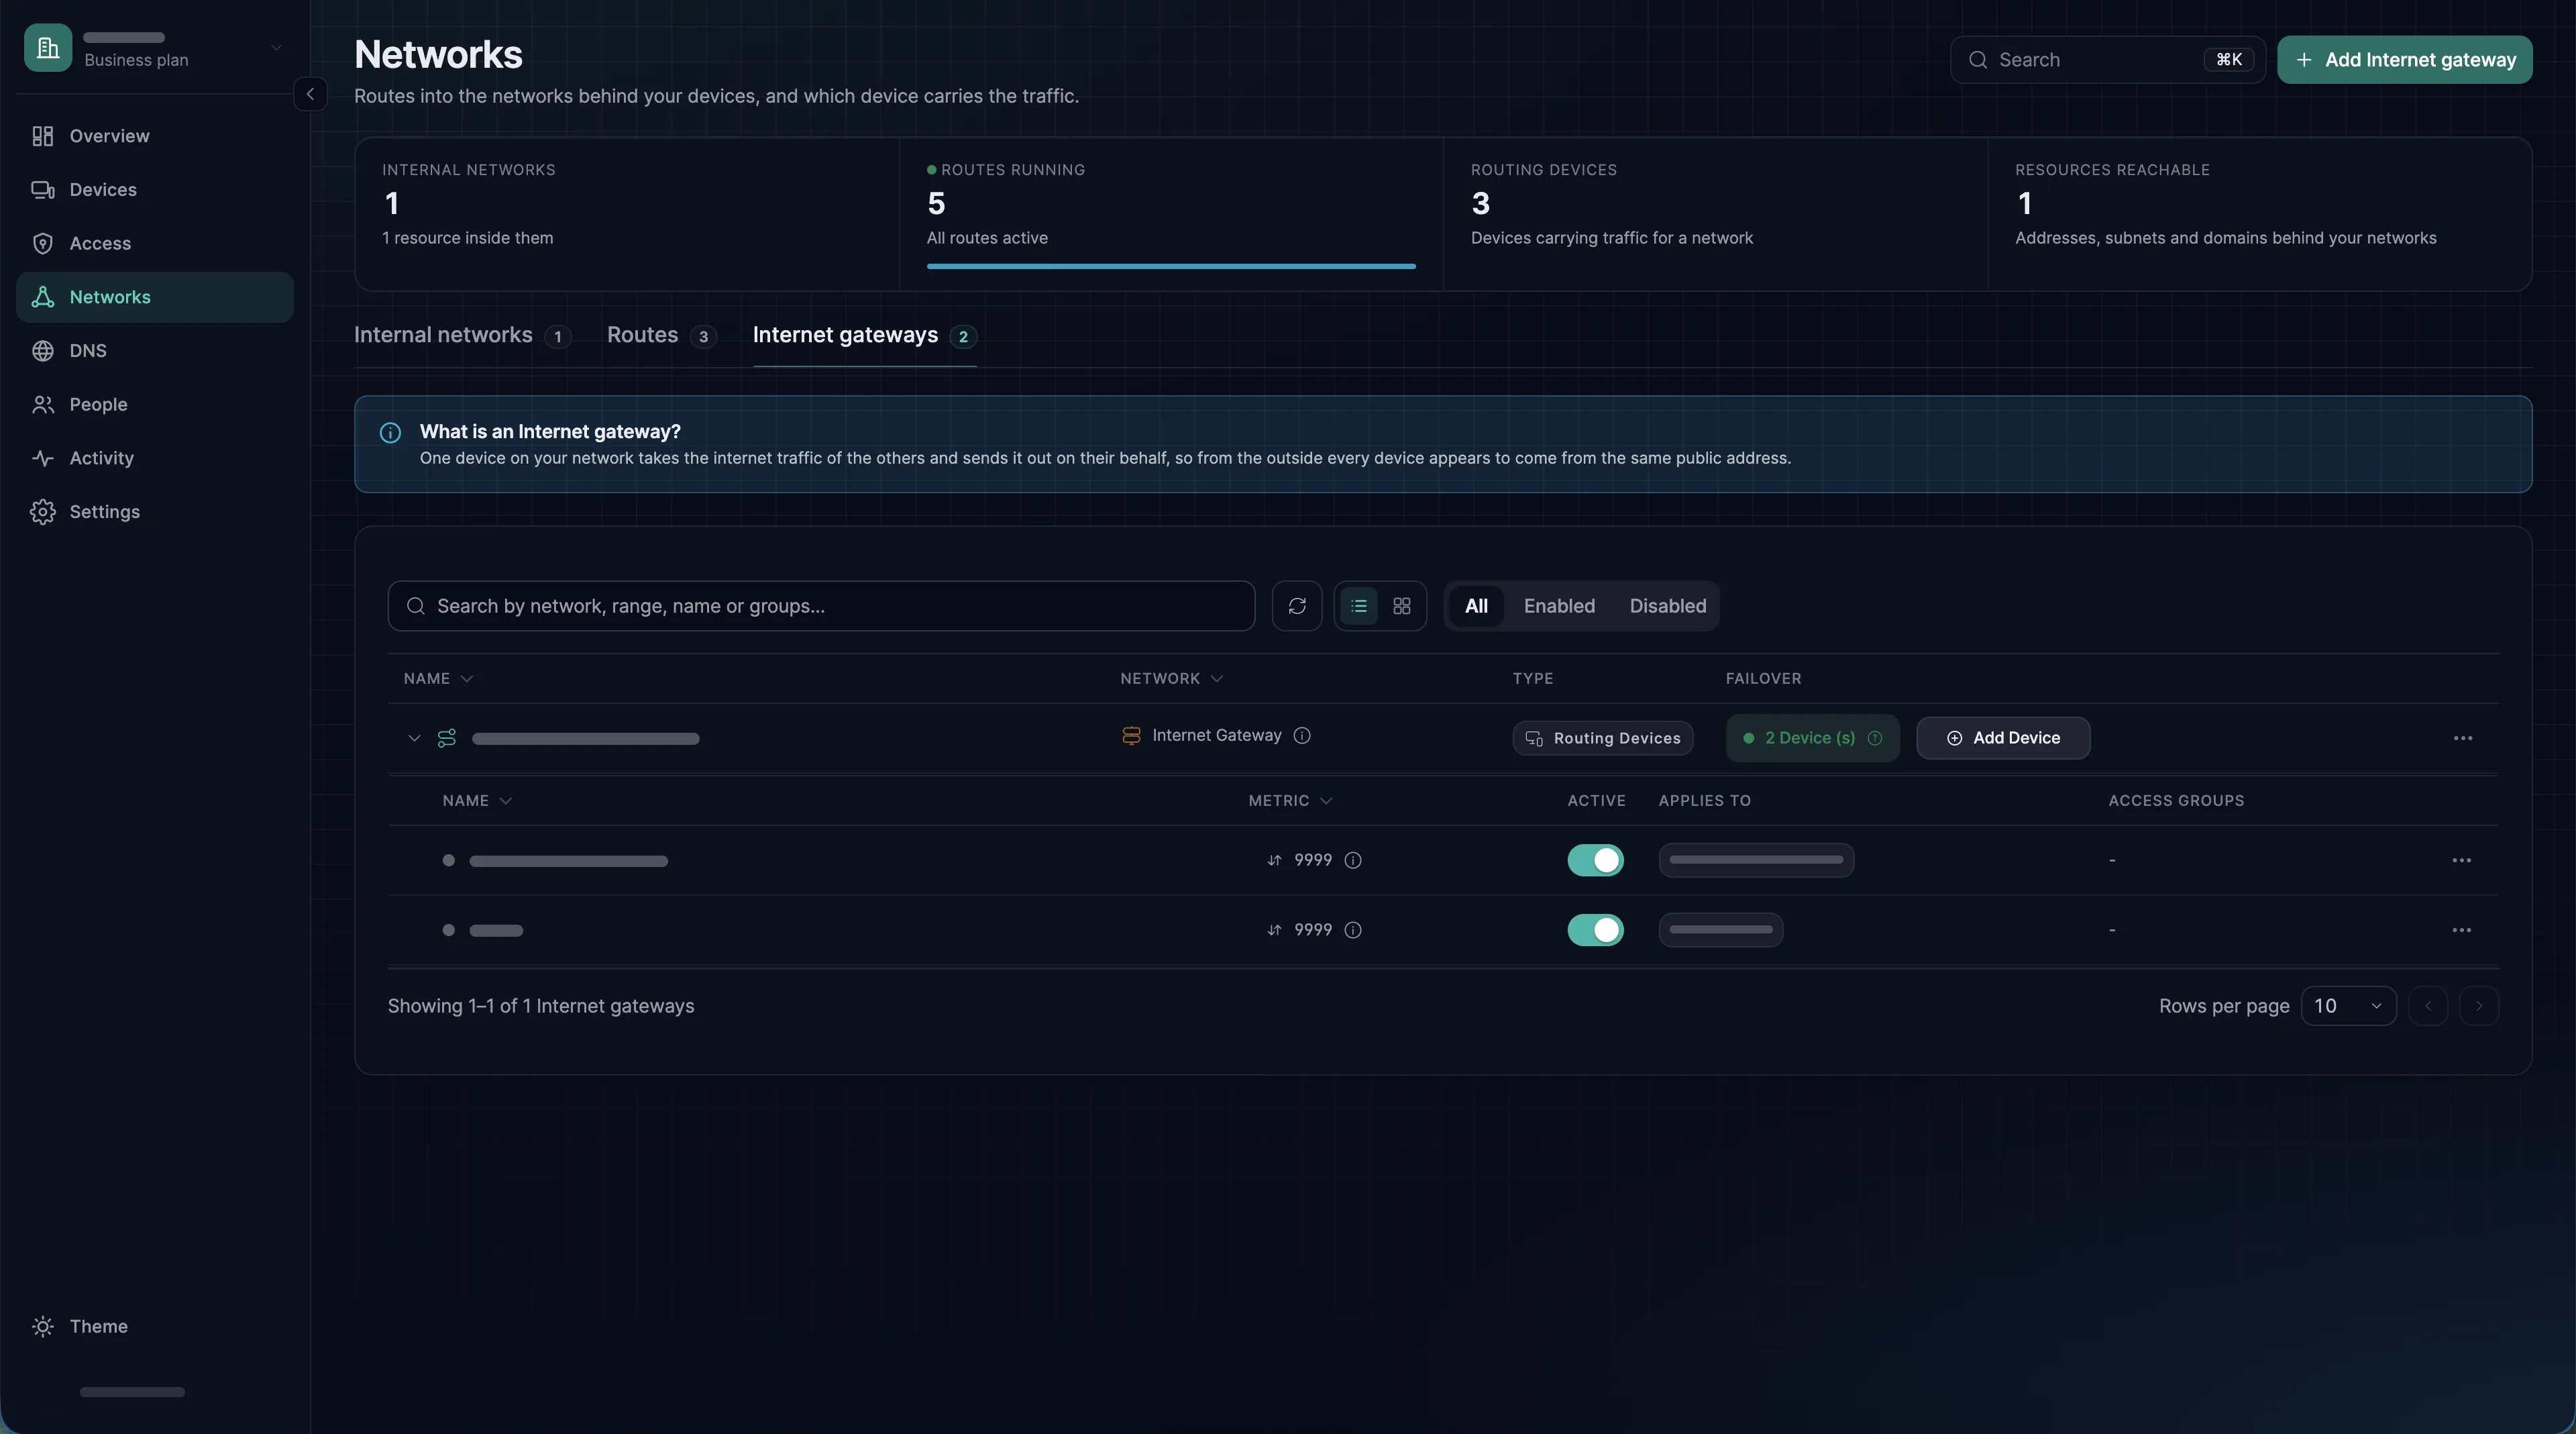Switch to the Internal networks tab

pyautogui.click(x=462, y=336)
